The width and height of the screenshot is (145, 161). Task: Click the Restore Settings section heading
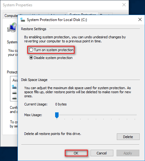point(34,29)
